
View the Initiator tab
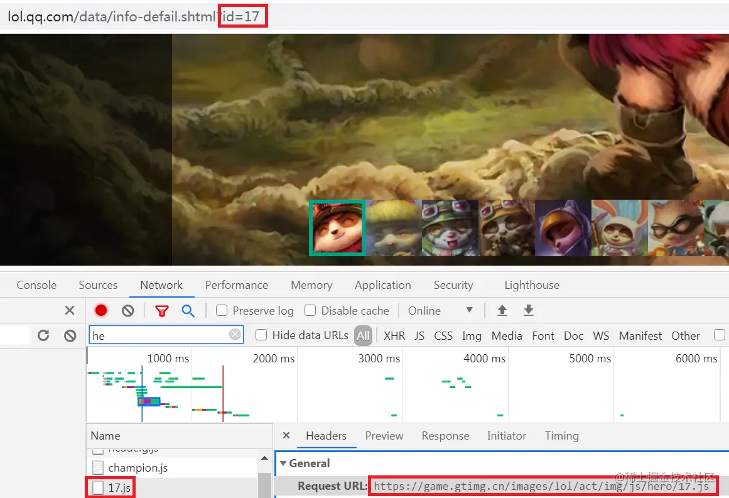(506, 436)
